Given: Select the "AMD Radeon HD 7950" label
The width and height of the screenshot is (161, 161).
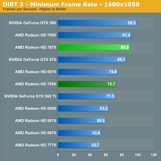Looking at the screenshot, I should (35, 35).
